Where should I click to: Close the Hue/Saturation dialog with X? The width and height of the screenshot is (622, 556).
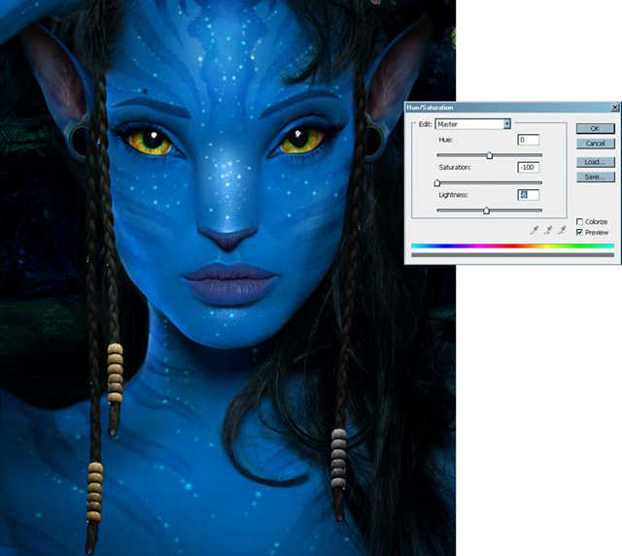[x=614, y=108]
